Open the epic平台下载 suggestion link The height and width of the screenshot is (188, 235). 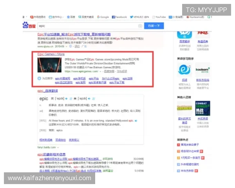point(117,83)
